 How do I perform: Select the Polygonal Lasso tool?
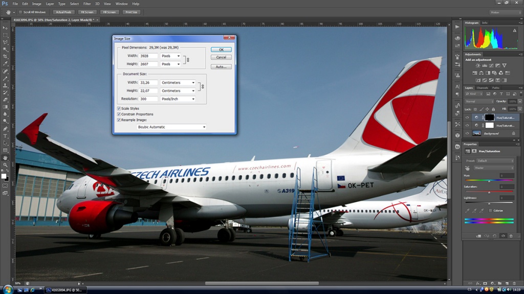click(x=5, y=42)
